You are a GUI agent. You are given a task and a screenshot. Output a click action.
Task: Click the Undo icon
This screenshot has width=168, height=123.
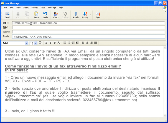pyautogui.click(x=45, y=15)
